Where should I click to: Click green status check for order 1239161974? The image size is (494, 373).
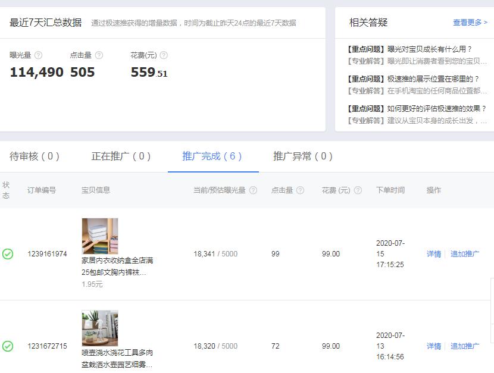[x=8, y=254]
